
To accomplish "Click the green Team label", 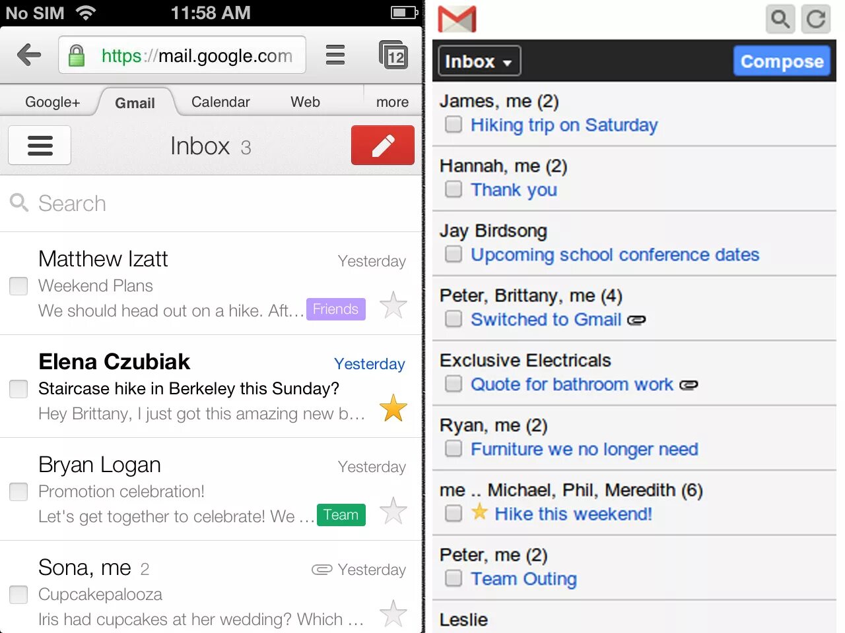I will coord(341,514).
